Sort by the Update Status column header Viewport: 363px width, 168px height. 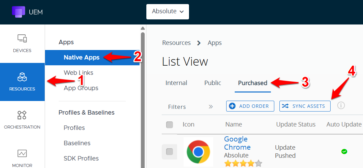pyautogui.click(x=296, y=124)
